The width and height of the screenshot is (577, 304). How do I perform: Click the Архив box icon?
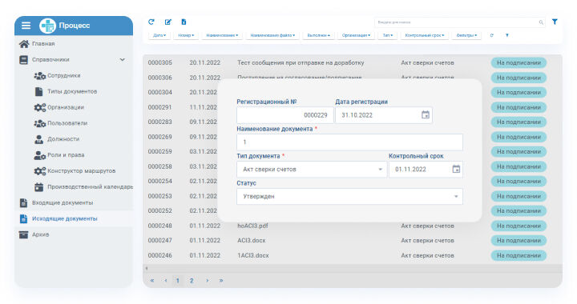(23, 234)
